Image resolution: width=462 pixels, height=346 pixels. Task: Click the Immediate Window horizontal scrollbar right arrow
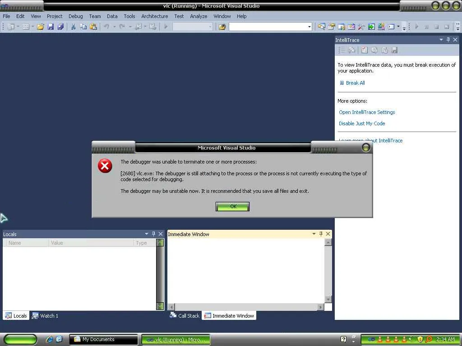pyautogui.click(x=320, y=307)
